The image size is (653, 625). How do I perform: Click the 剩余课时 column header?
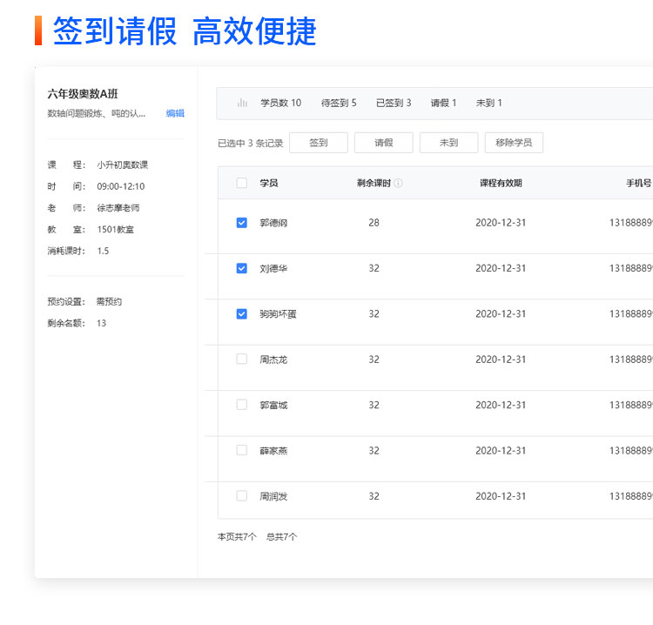pyautogui.click(x=374, y=183)
